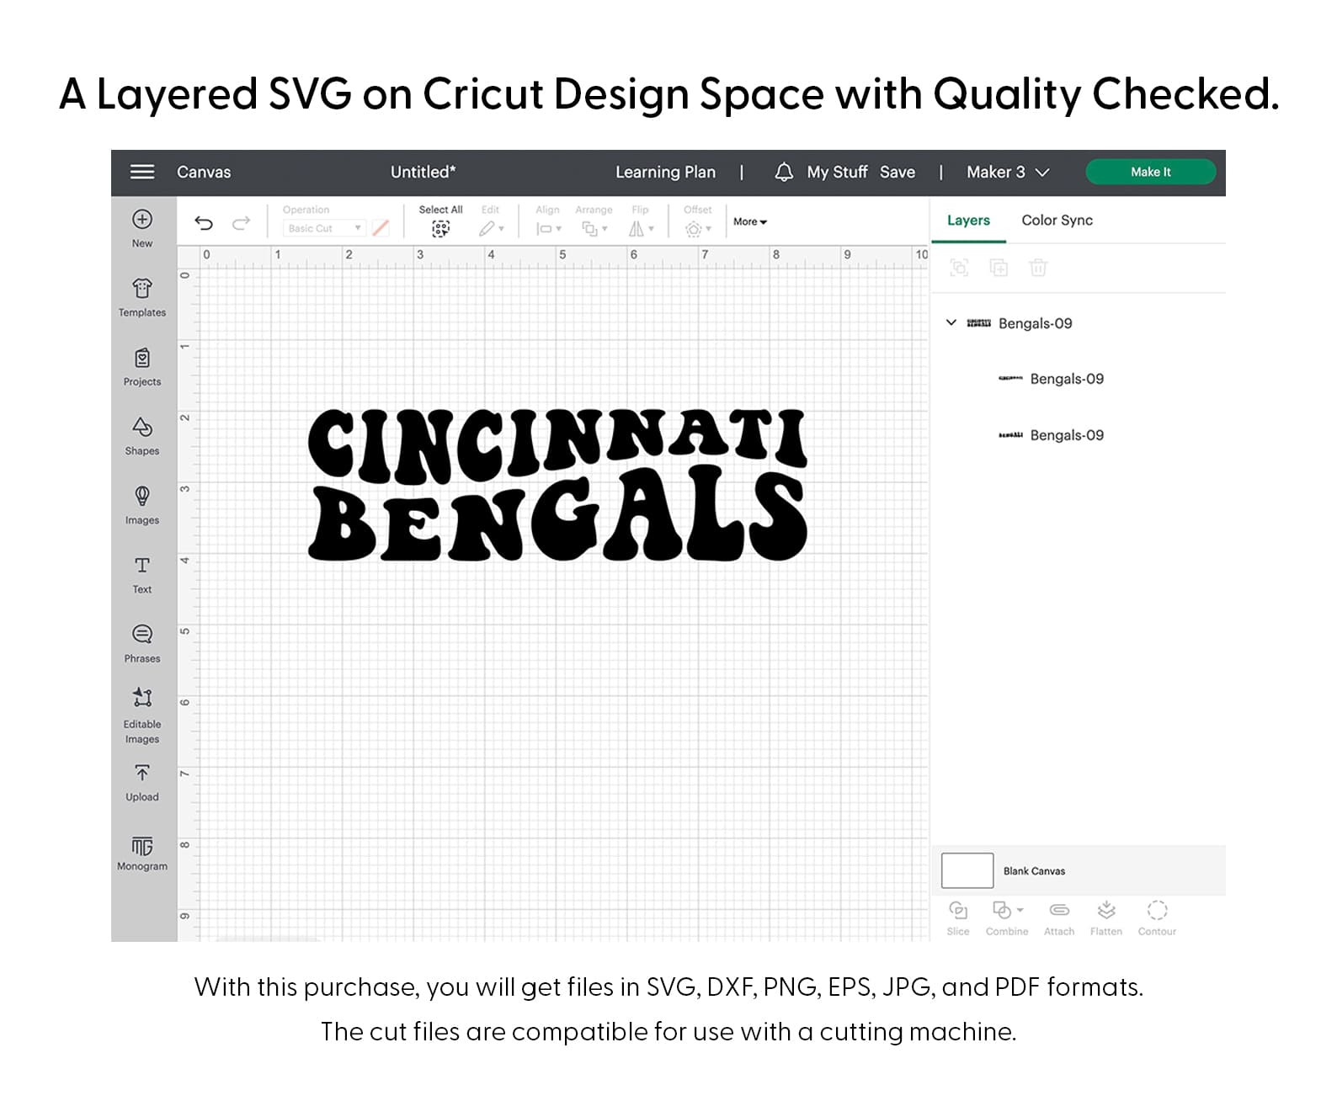Switch to the Color Sync tab
The width and height of the screenshot is (1337, 1101).
pyautogui.click(x=1057, y=220)
